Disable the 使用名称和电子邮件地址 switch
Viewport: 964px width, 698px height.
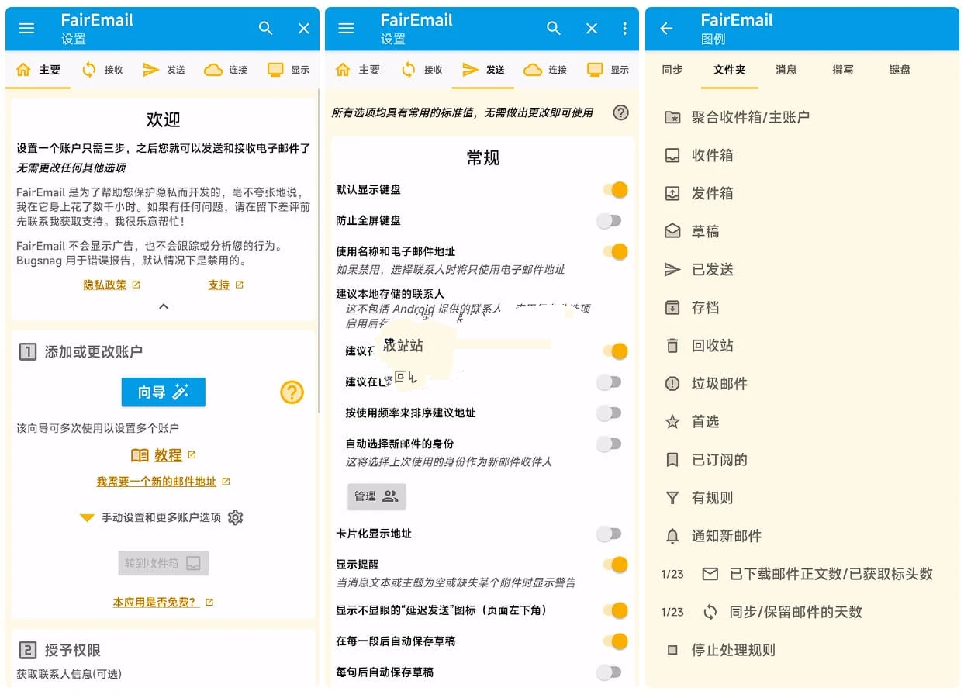point(614,252)
